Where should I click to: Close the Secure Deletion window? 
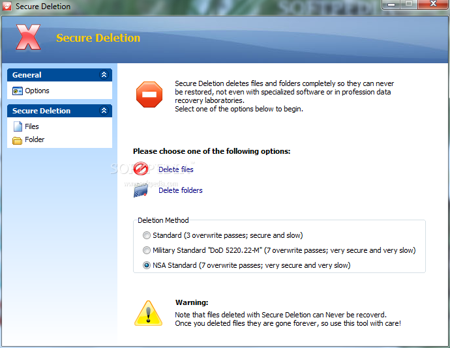tap(433, 4)
